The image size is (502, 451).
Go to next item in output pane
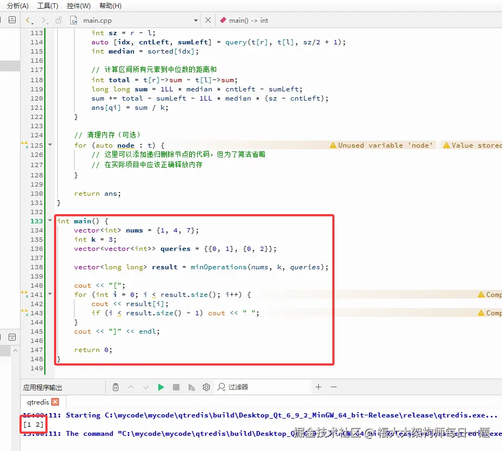tap(146, 387)
